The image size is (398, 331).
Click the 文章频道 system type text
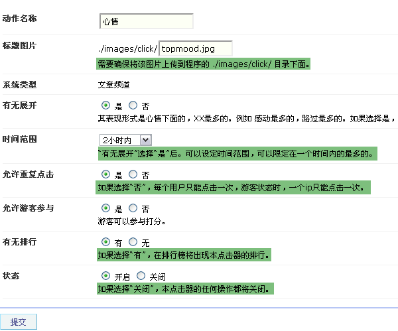tap(113, 85)
